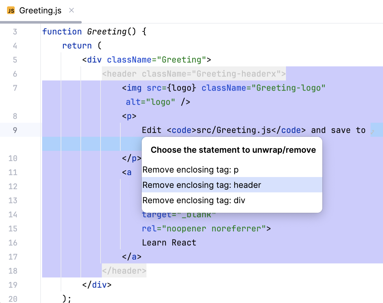Place cursor on 'src/Greeting.js' text in line 9
The width and height of the screenshot is (383, 303).
[x=234, y=130]
